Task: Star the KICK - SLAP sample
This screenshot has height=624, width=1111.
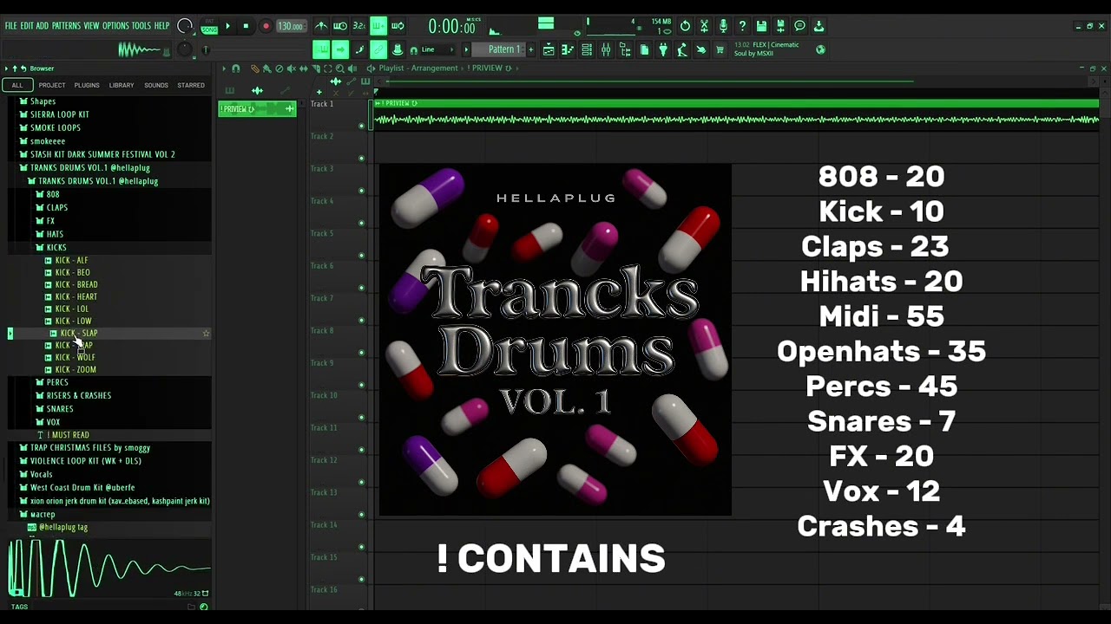Action: click(206, 333)
